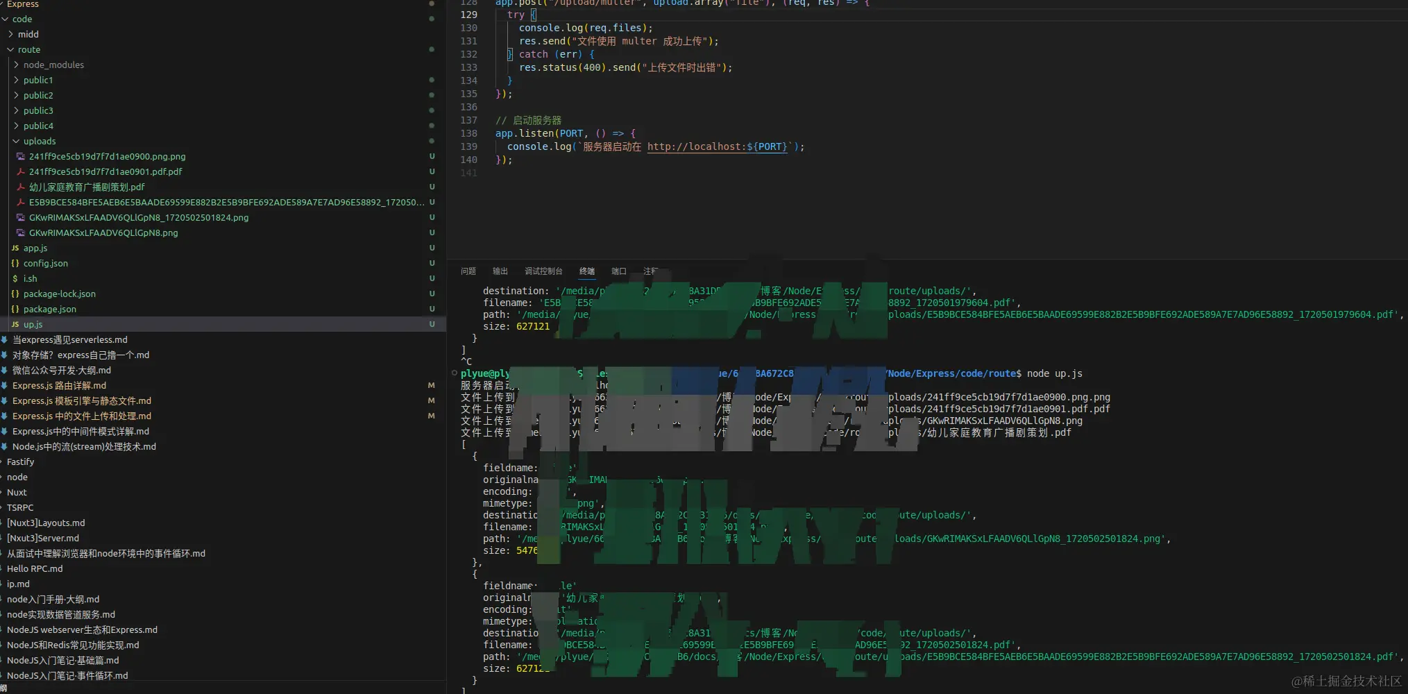Viewport: 1408px width, 694px height.
Task: Click the PDF icon beside 241ff9ce5cb19d7f7d1ae0901.pdf.pdf
Action: [21, 172]
